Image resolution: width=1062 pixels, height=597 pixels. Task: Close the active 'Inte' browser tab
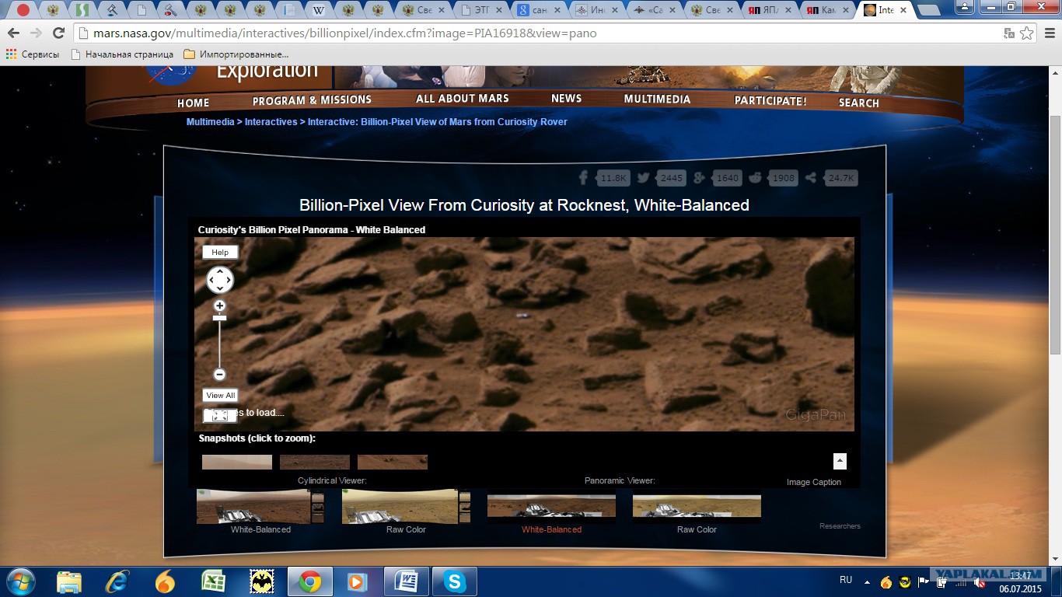(903, 10)
